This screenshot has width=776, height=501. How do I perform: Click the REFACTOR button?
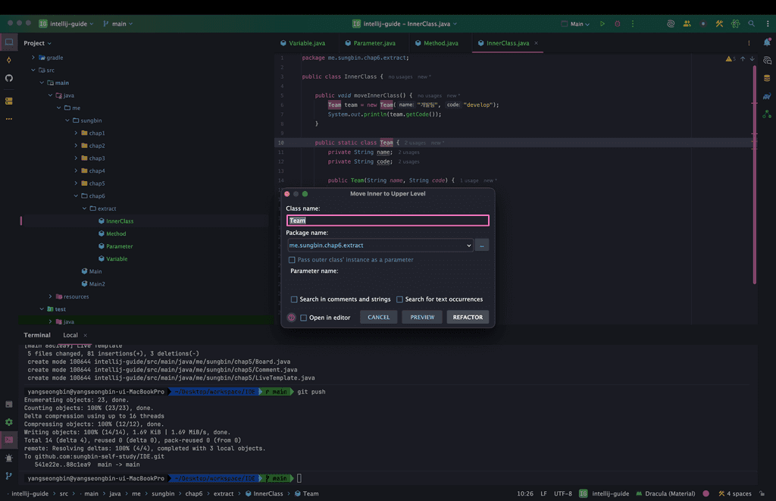coord(468,318)
